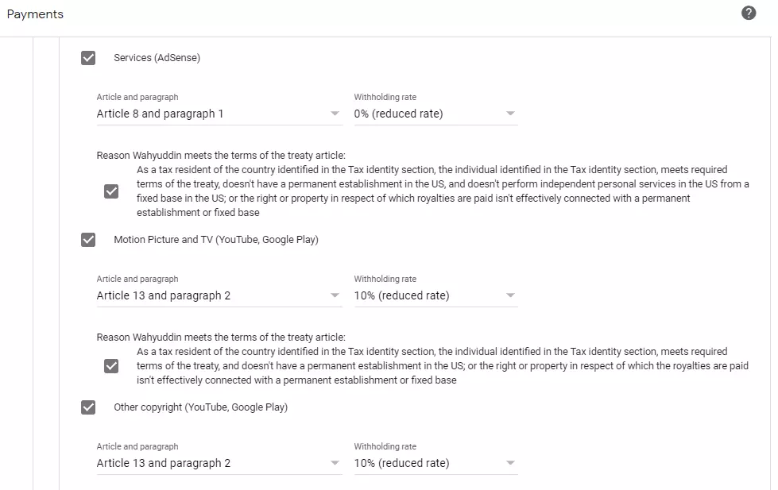Click the arrow beside 0% reduced rate
This screenshot has height=490, width=778.
[x=510, y=114]
